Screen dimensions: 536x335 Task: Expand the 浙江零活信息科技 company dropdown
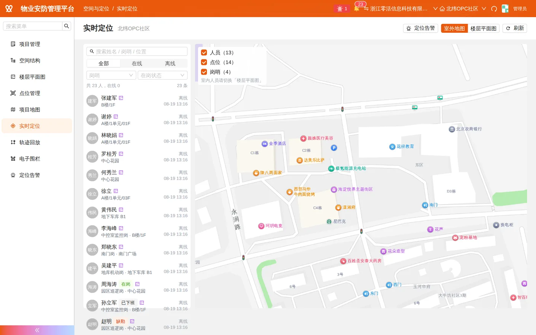[401, 9]
